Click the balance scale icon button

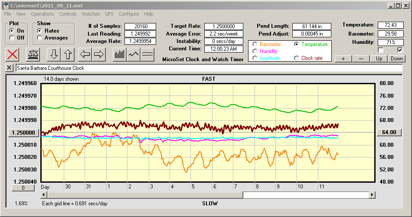pos(33,54)
